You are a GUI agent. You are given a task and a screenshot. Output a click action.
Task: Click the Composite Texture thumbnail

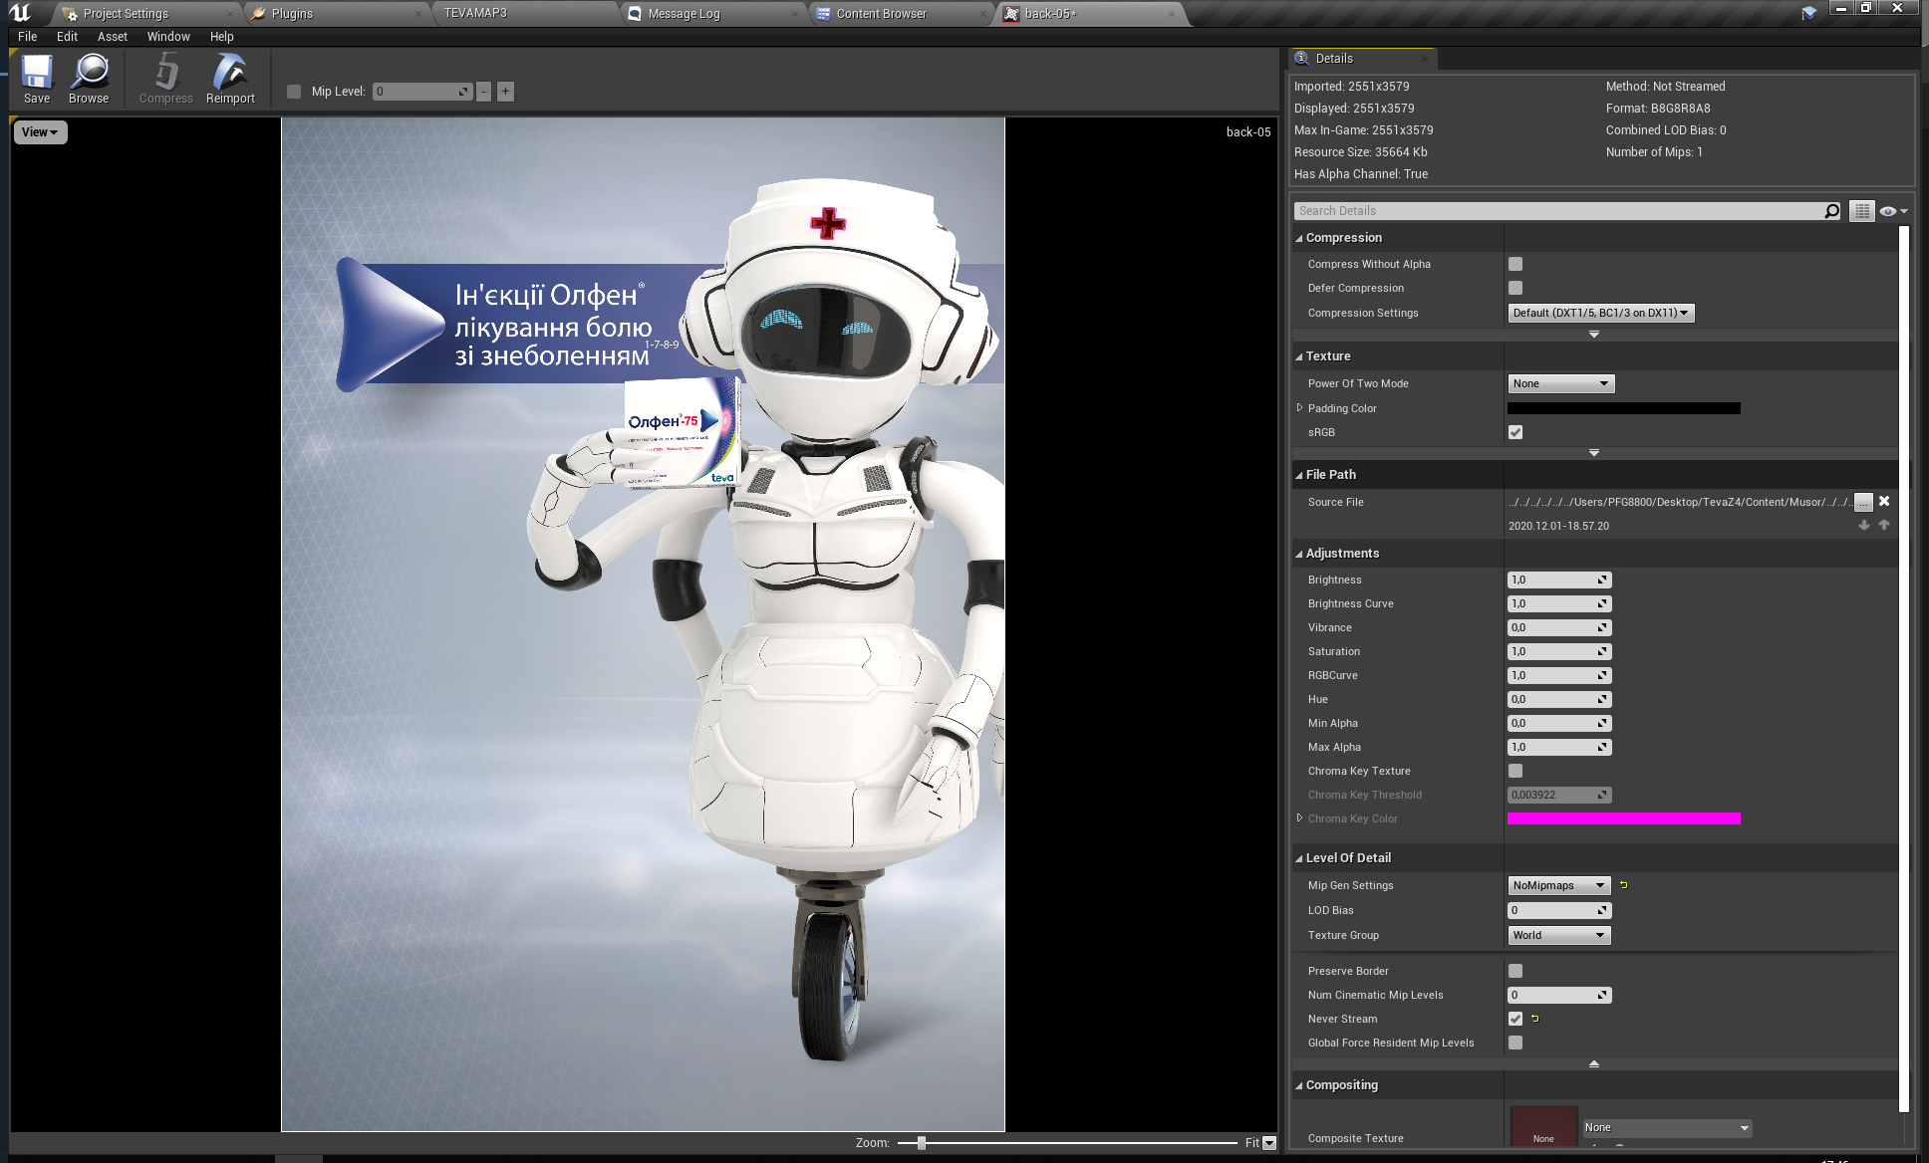click(x=1543, y=1126)
